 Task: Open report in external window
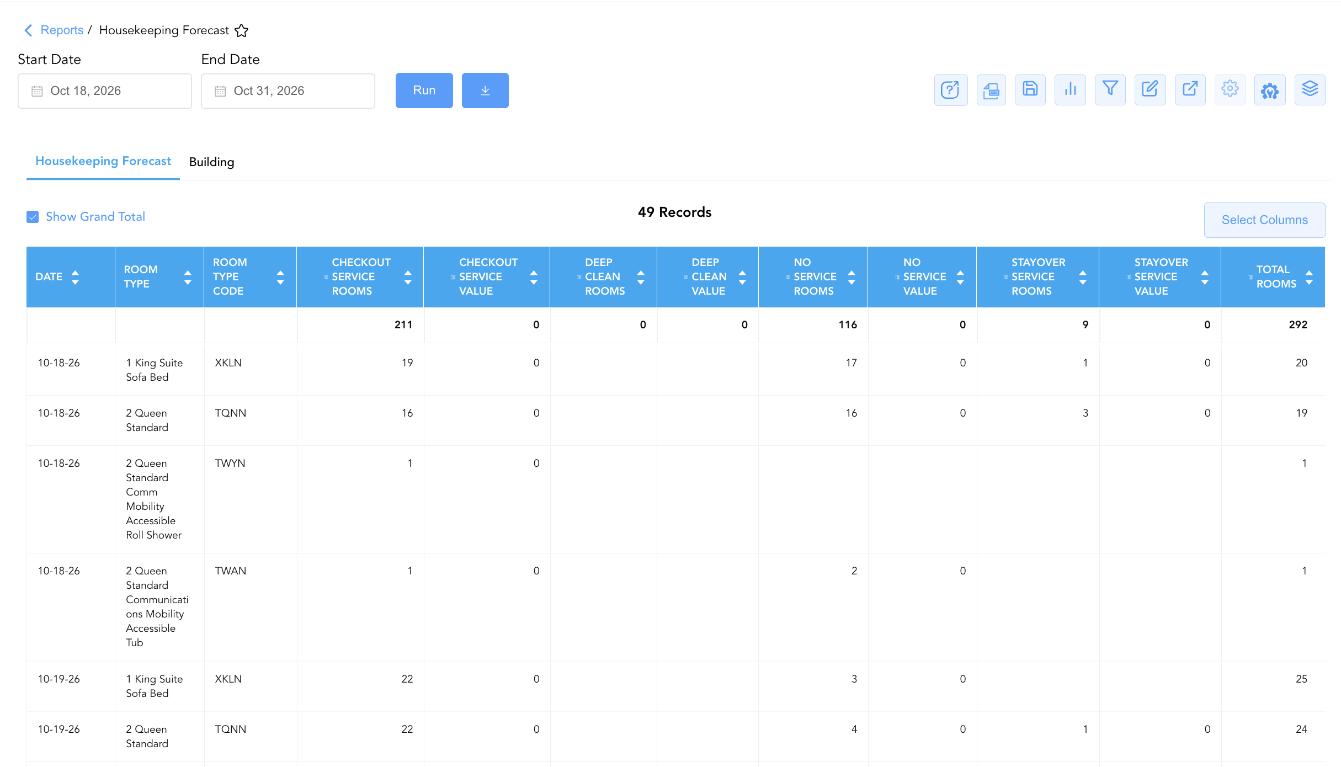click(1190, 90)
